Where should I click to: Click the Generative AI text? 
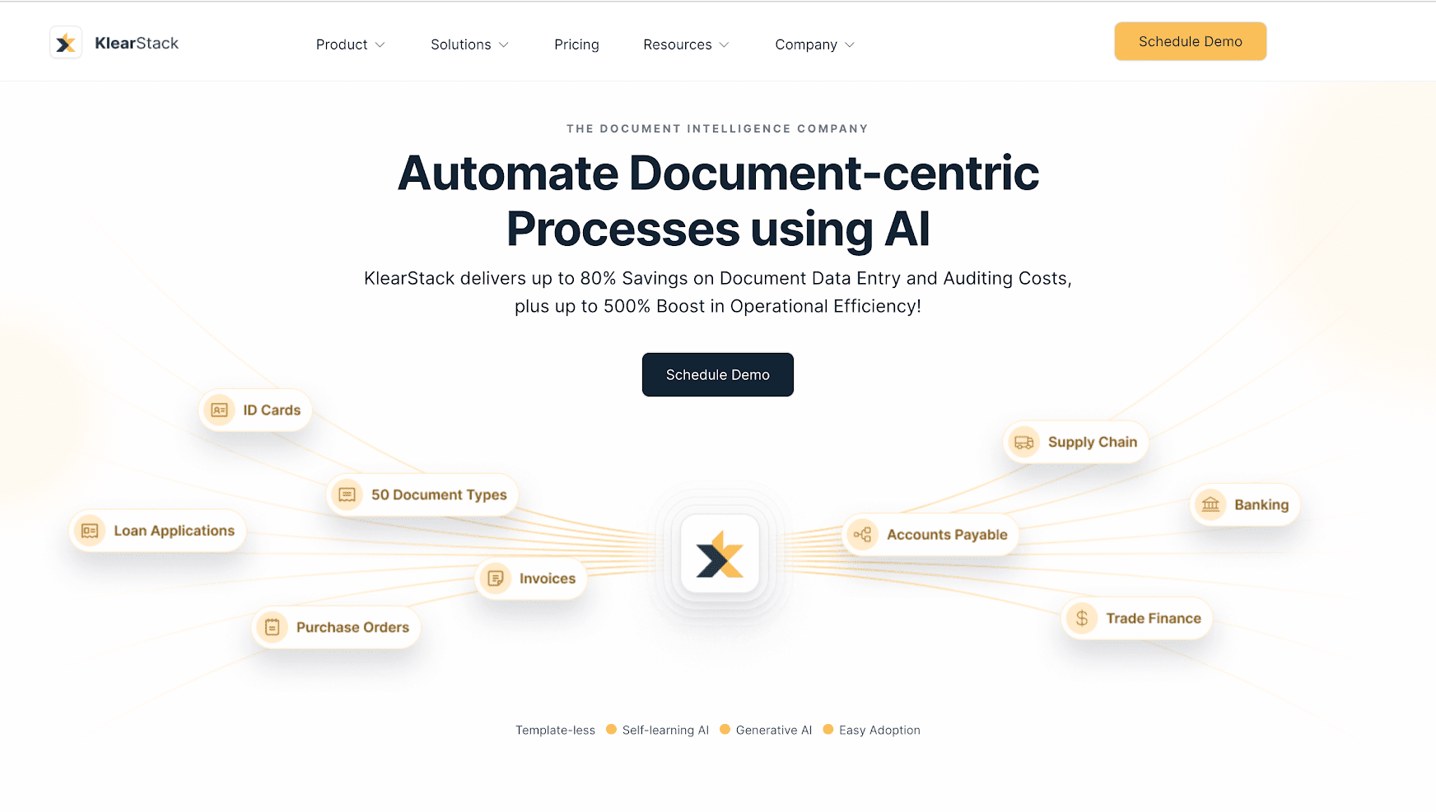point(774,730)
